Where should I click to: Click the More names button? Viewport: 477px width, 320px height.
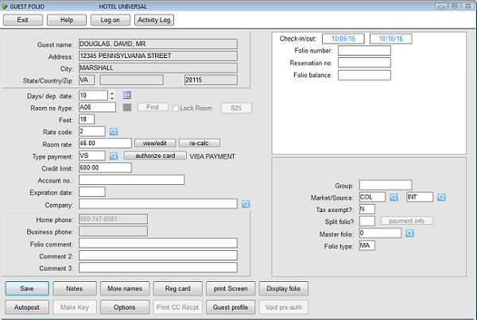coord(125,288)
